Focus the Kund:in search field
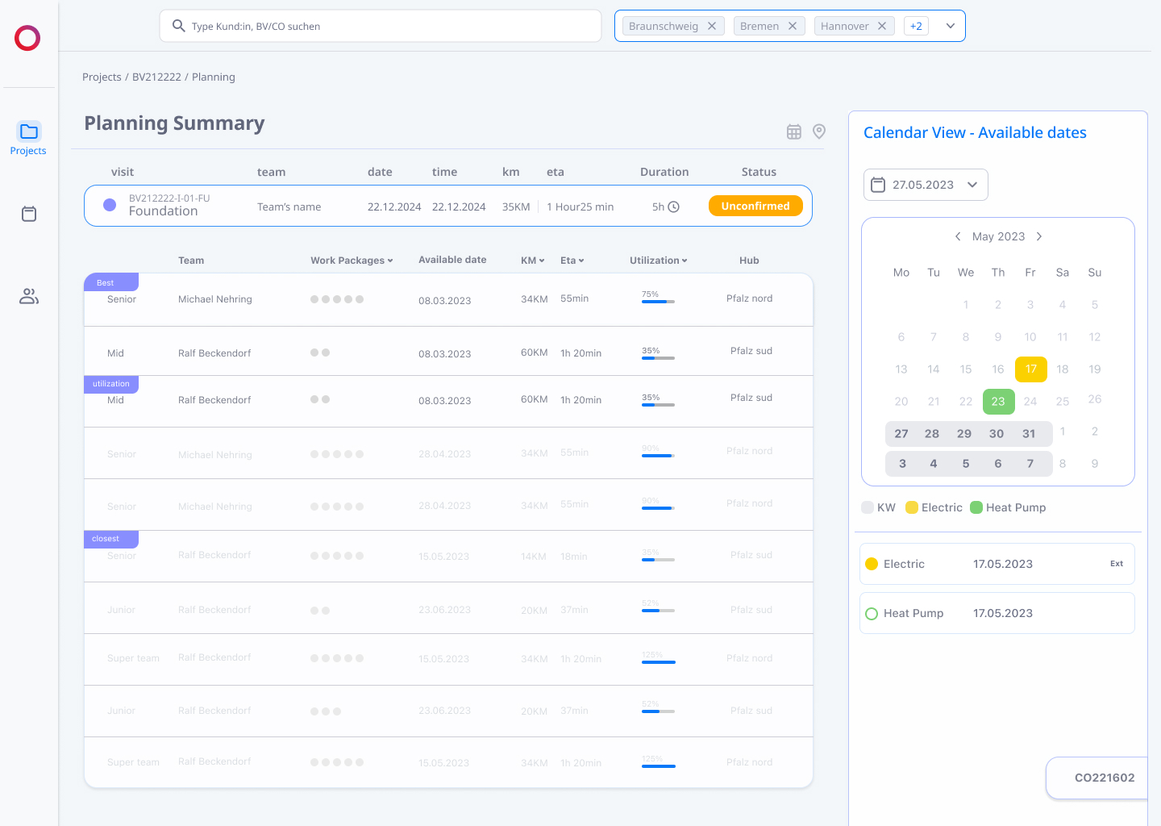This screenshot has height=826, width=1161. click(x=381, y=26)
